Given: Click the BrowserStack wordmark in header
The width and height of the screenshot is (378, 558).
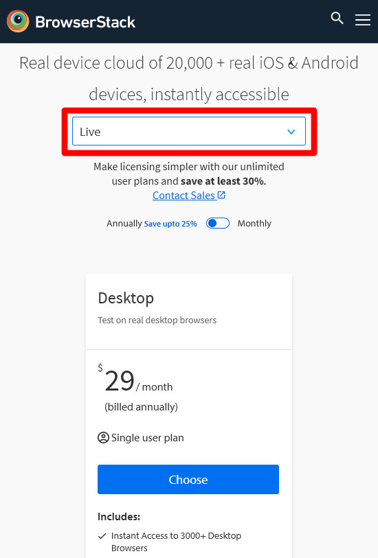Looking at the screenshot, I should (85, 22).
